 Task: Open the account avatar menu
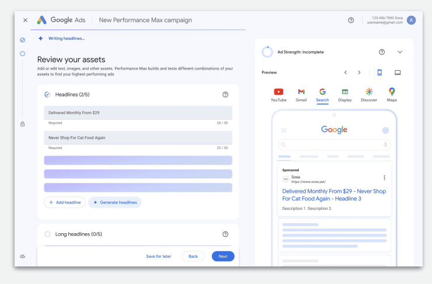[411, 20]
